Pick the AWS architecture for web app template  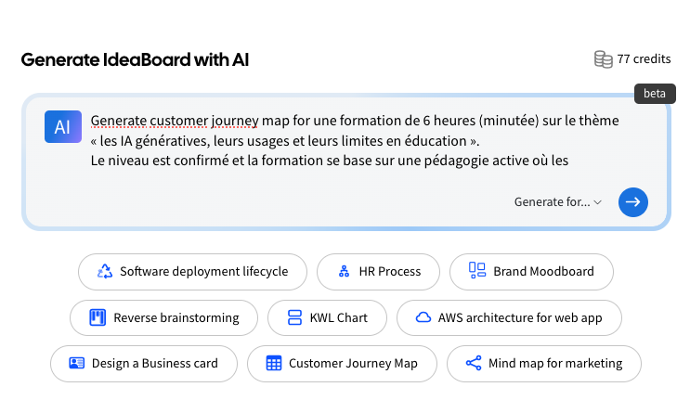(519, 317)
